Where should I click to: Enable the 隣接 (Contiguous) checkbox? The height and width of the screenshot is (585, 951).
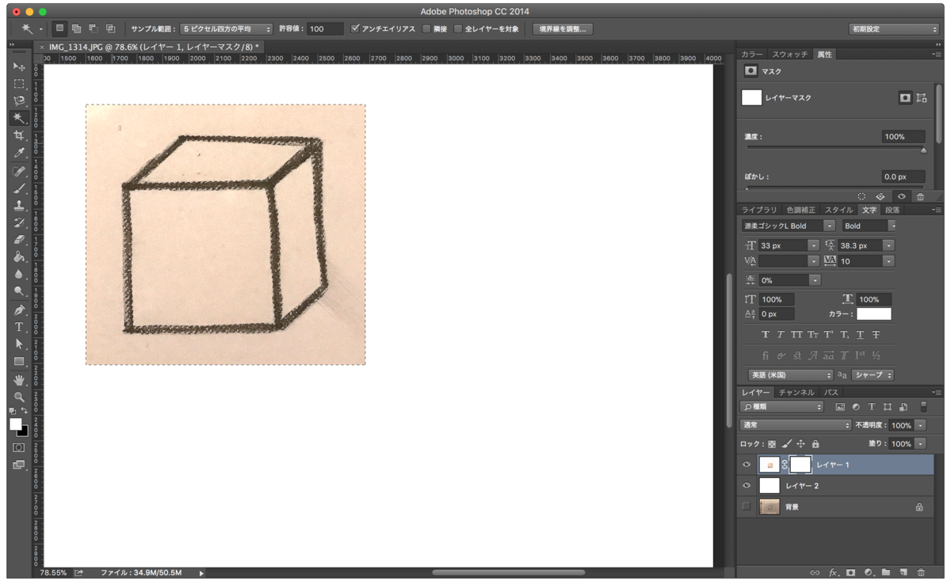point(426,28)
